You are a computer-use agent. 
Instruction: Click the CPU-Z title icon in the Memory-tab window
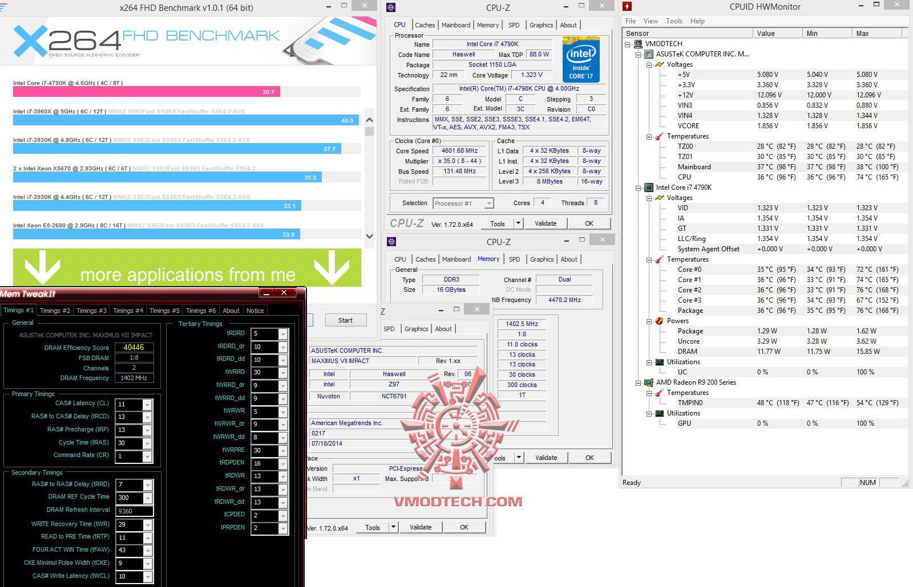391,242
